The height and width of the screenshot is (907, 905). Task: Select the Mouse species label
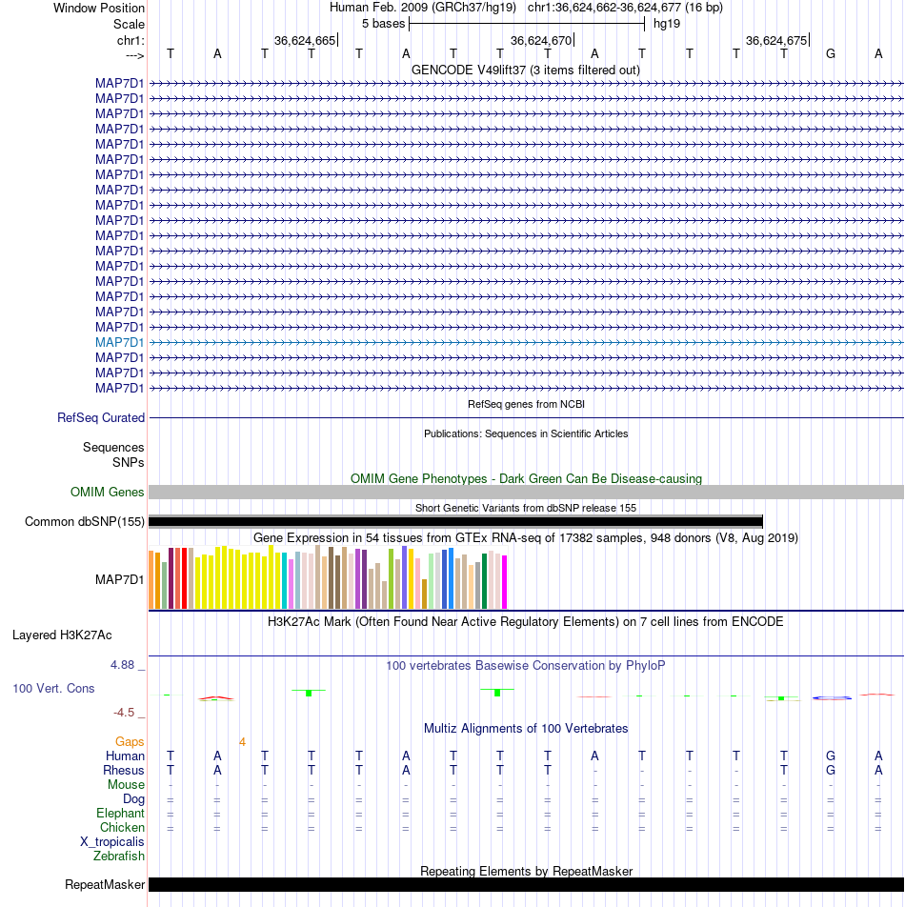tap(126, 785)
